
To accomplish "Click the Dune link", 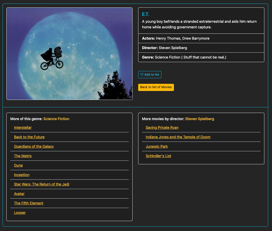I will pos(18,165).
